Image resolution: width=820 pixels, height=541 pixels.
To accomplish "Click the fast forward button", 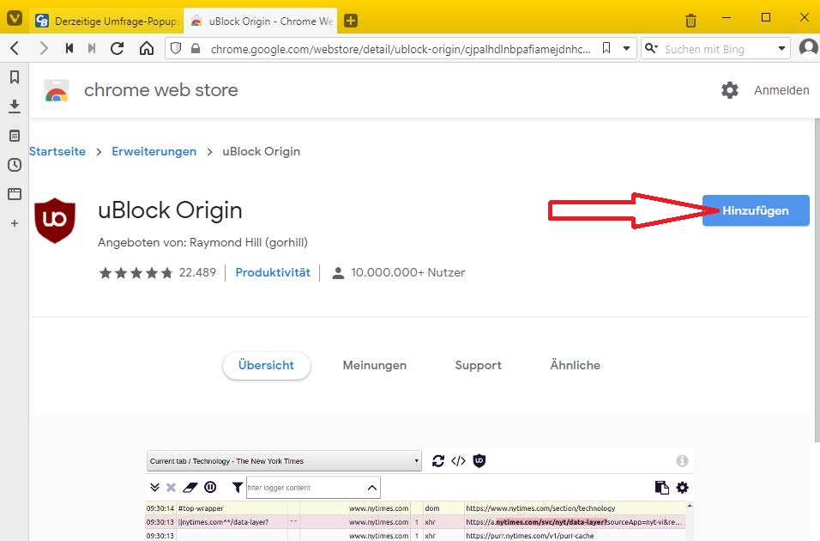I will [92, 49].
